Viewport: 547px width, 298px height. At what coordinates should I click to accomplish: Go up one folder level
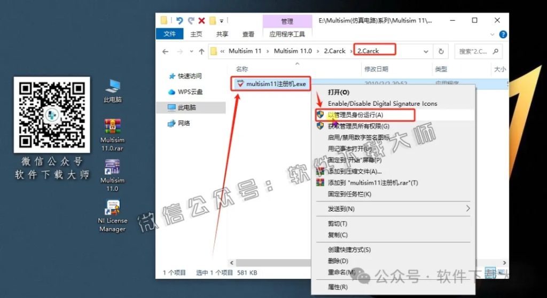click(x=201, y=51)
